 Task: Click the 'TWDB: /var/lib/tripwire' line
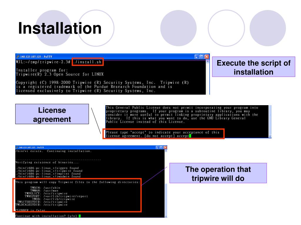click(x=53, y=199)
